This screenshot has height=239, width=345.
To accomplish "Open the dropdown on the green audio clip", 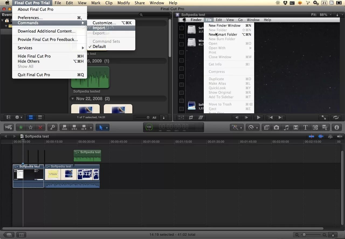I will coord(77,152).
